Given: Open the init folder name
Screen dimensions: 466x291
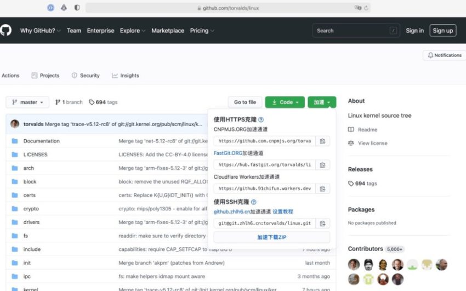Looking at the screenshot, I should click(27, 263).
